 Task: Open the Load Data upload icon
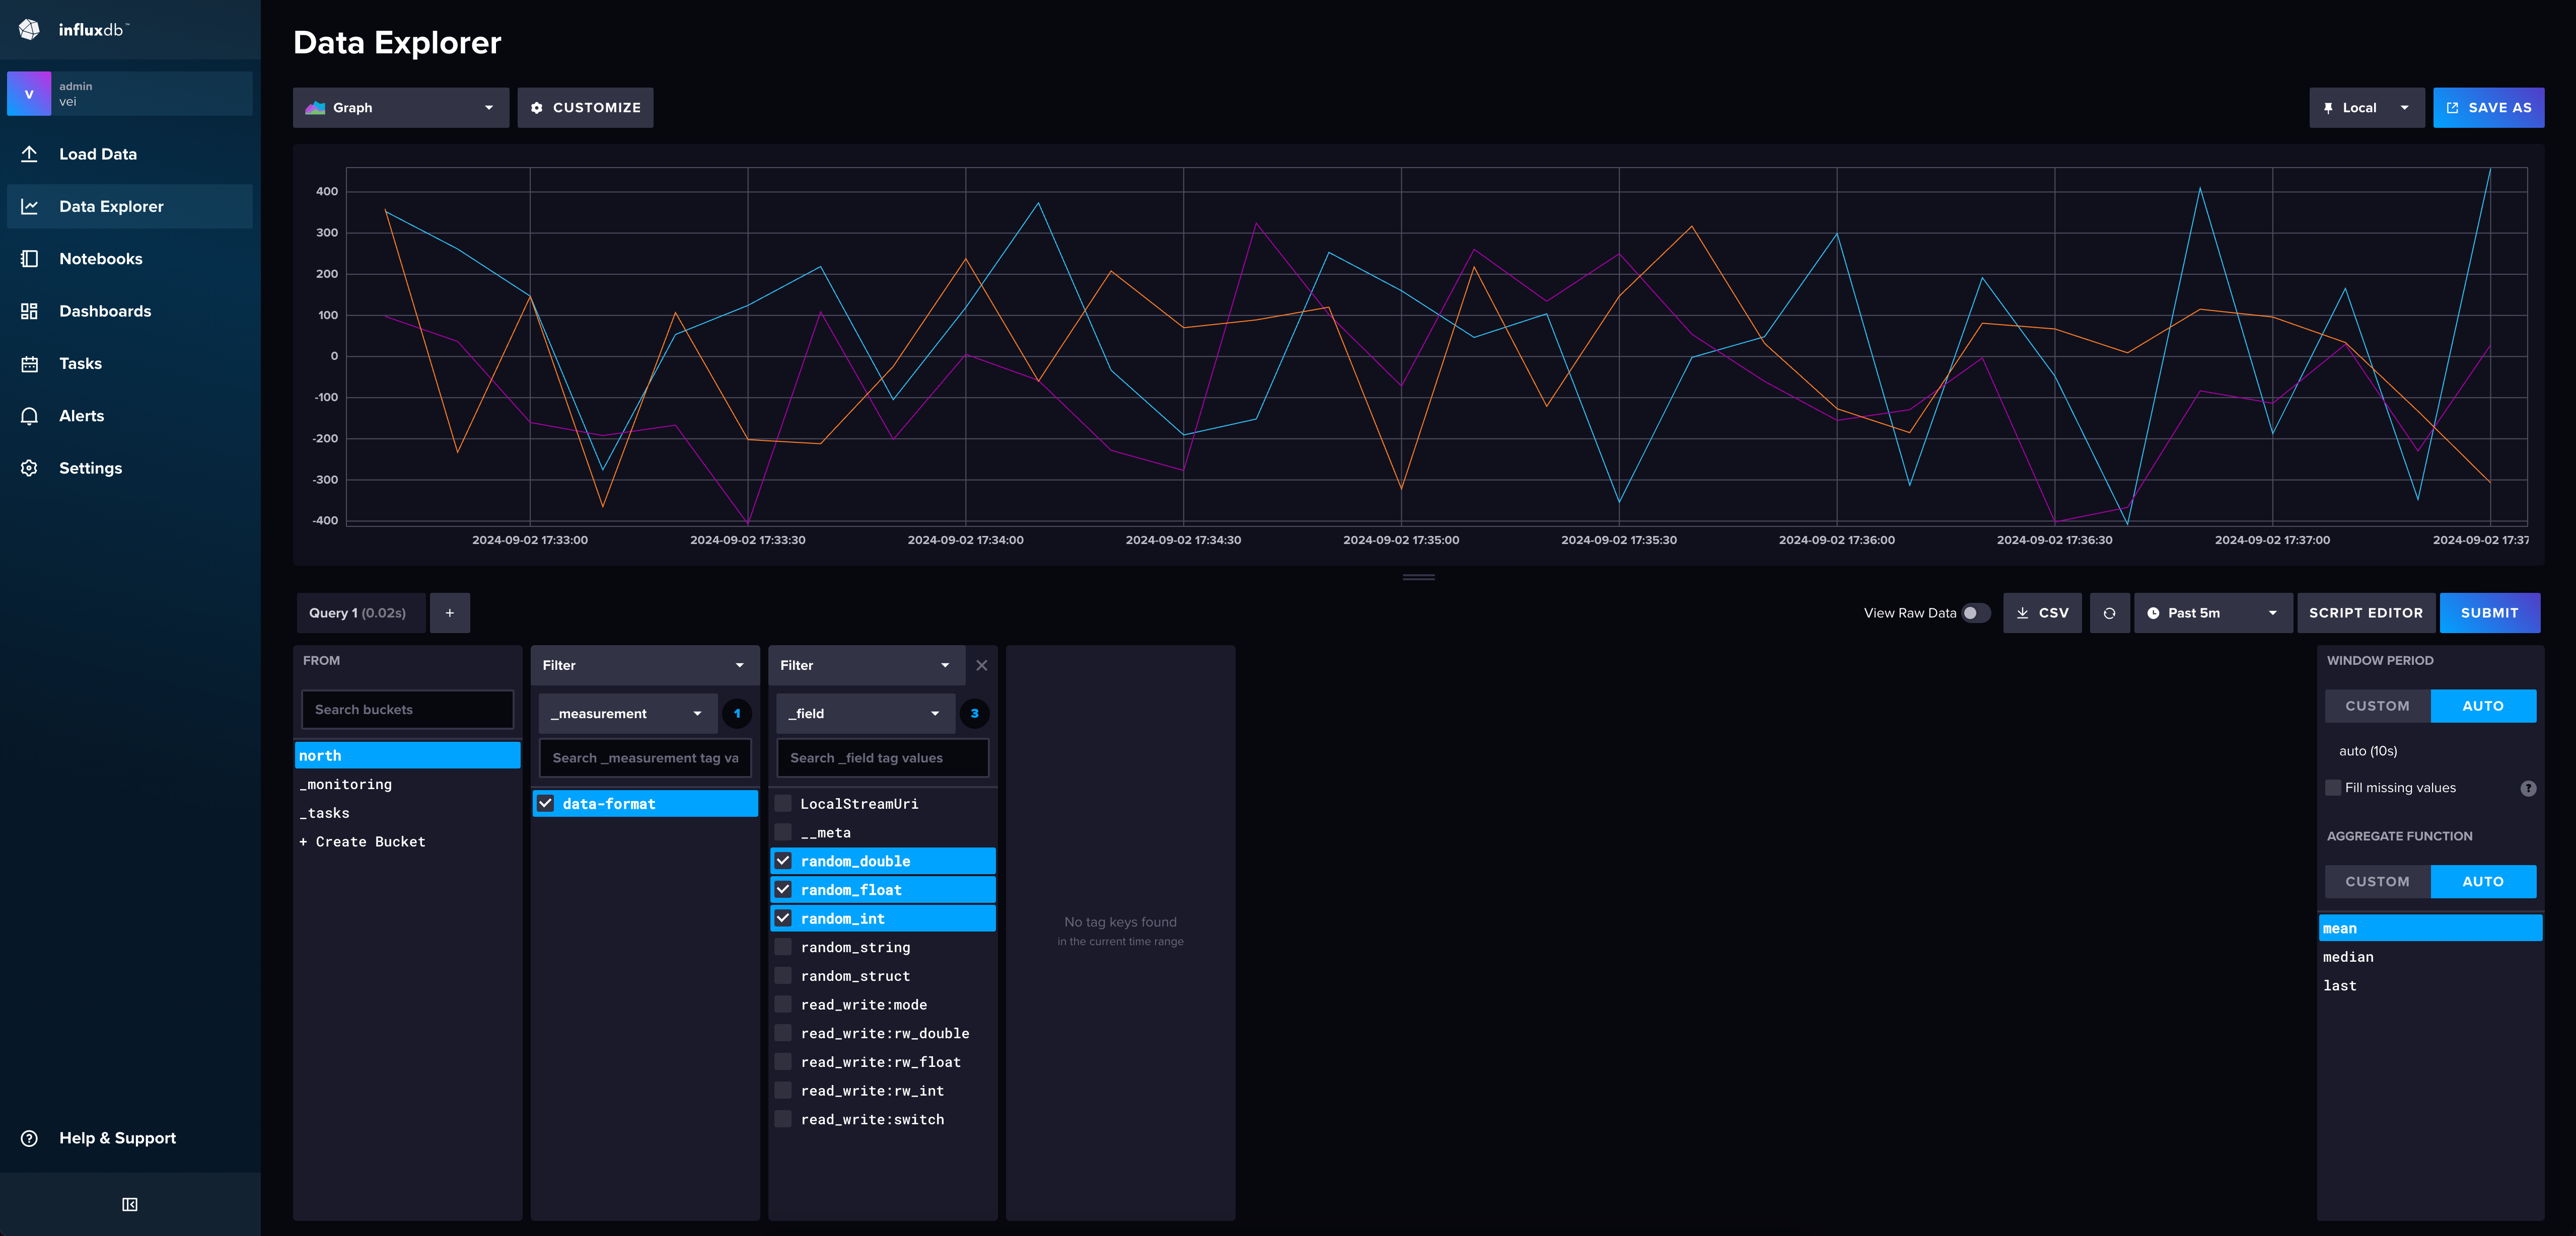pyautogui.click(x=29, y=154)
